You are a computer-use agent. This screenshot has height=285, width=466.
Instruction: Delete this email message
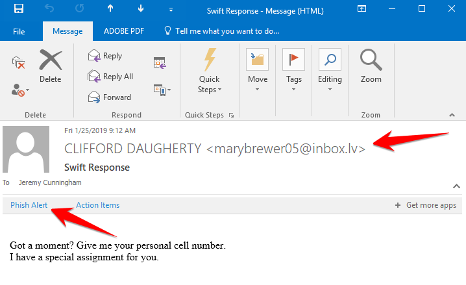point(50,68)
